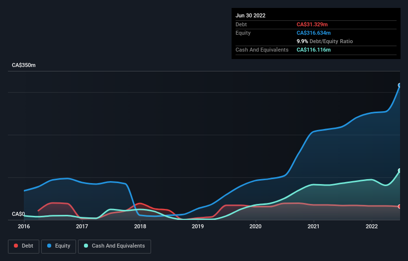This screenshot has width=408, height=261.
Task: Toggle Cash And Equivalents legend button
Action: coord(114,246)
